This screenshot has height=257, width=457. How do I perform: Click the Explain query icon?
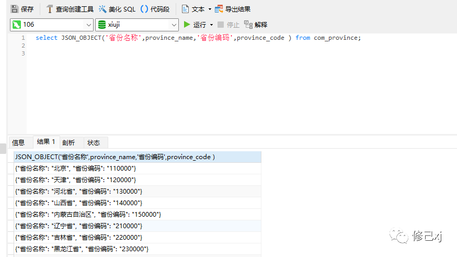[248, 25]
